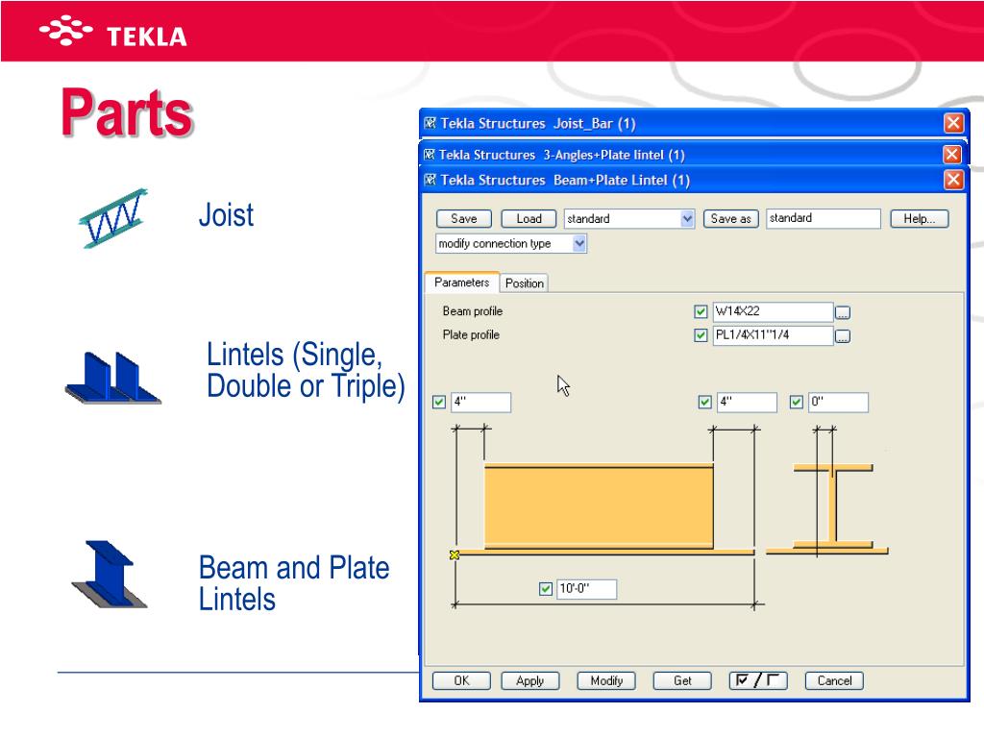Uncheck the right 4" offset checkbox

(704, 402)
